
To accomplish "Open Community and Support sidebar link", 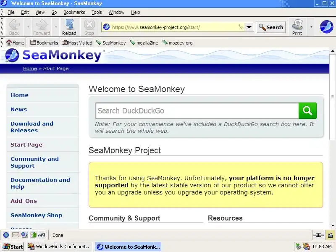I will 34,162.
